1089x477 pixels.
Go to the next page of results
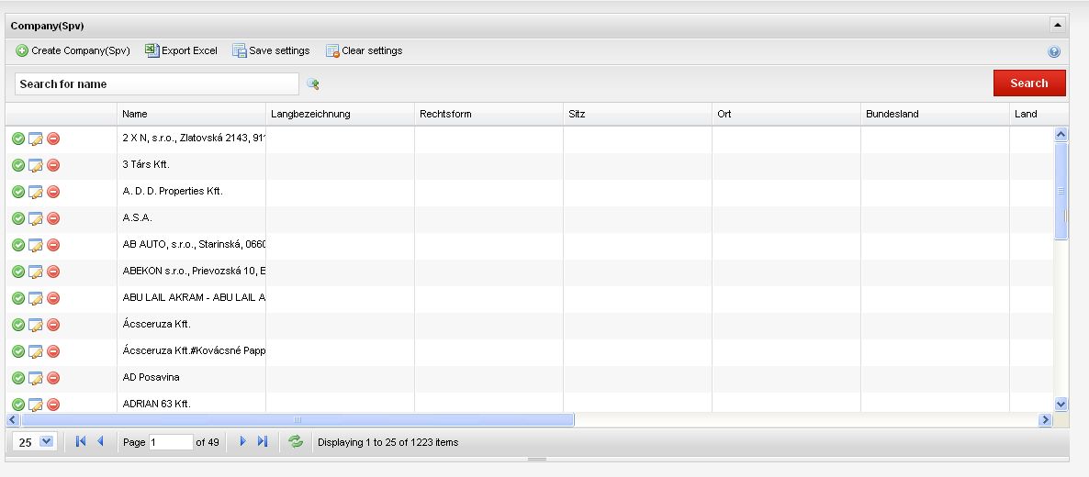point(242,442)
